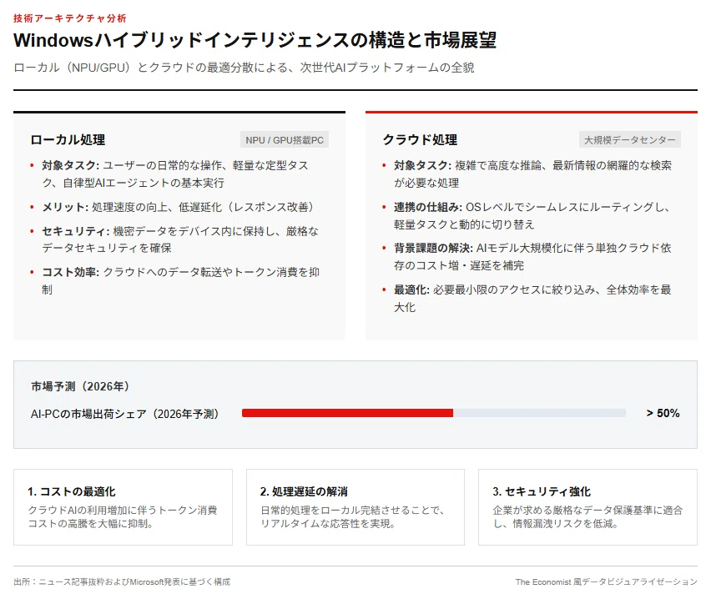Select the "連携の仕組み" bullet label

pyautogui.click(x=428, y=207)
